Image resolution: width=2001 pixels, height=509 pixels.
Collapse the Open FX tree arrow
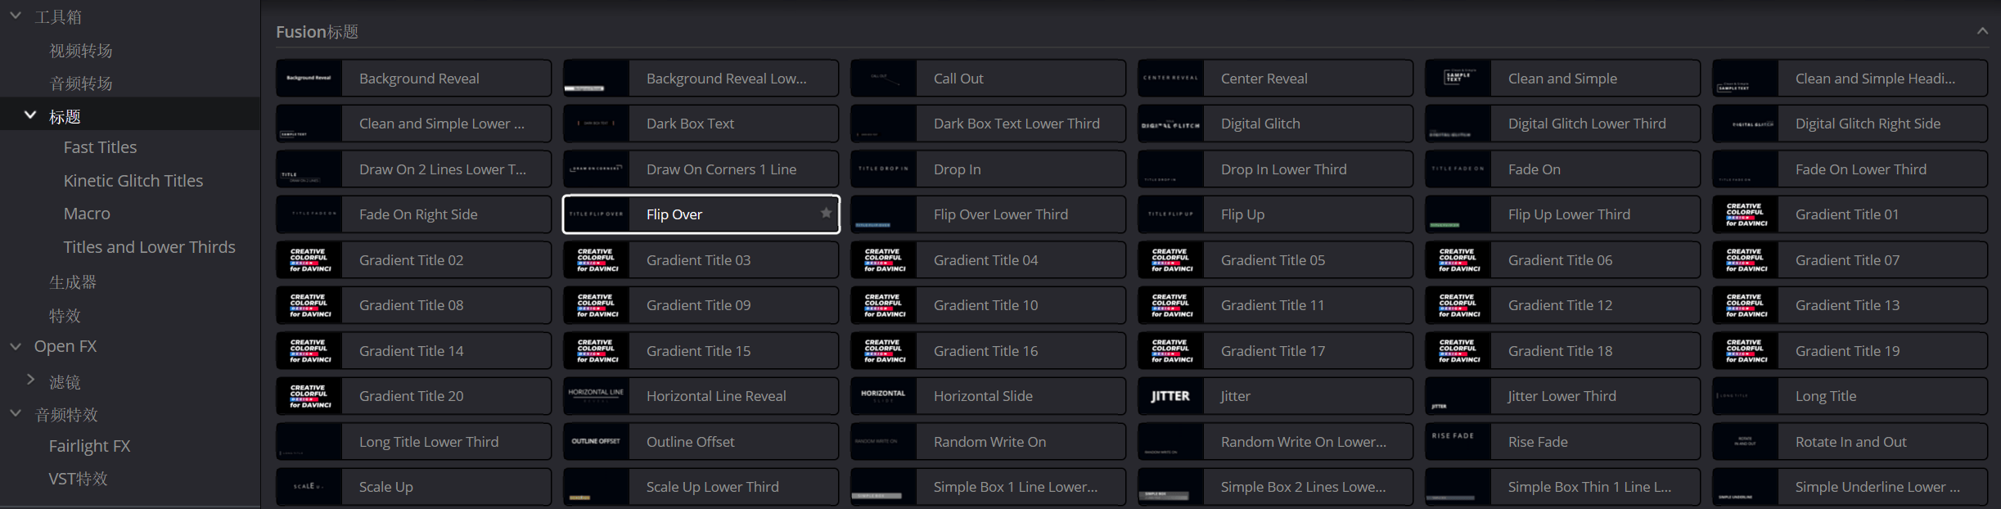pos(16,346)
